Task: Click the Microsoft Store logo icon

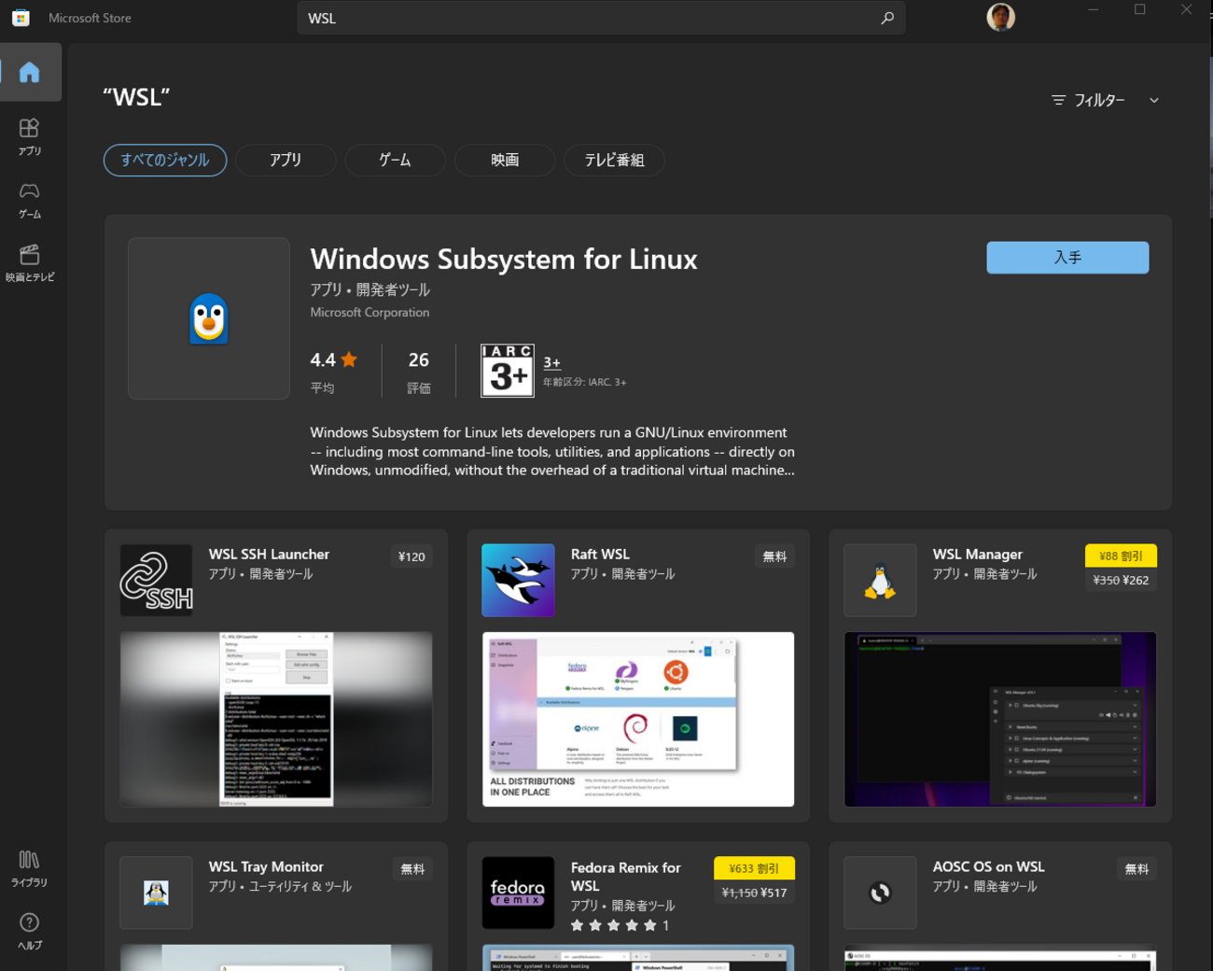Action: (x=21, y=18)
